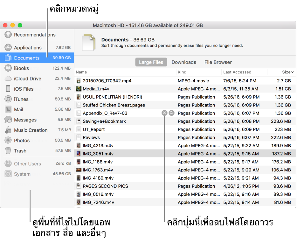Image resolution: width=297 pixels, height=242 pixels.
Task: Select the highlighted IMG_3051.m4v row
Action: pyautogui.click(x=185, y=154)
